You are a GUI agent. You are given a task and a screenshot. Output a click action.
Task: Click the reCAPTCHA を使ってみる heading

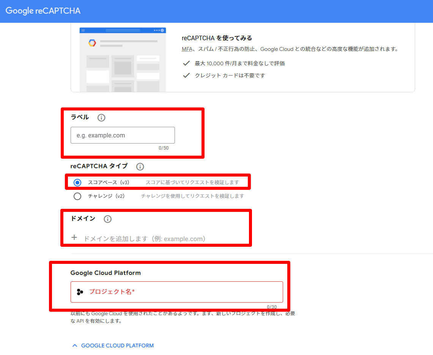click(217, 38)
